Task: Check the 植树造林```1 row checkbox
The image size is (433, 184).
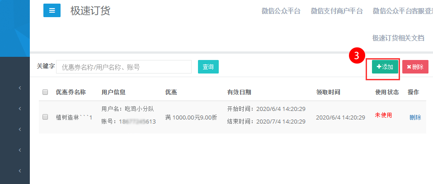Action: [45, 117]
